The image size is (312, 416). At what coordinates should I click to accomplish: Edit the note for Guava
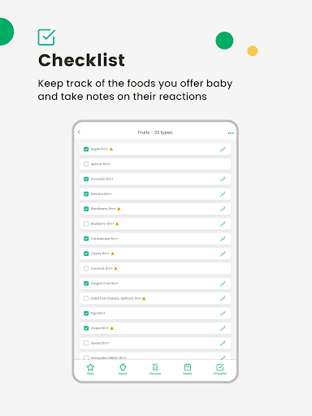[223, 343]
